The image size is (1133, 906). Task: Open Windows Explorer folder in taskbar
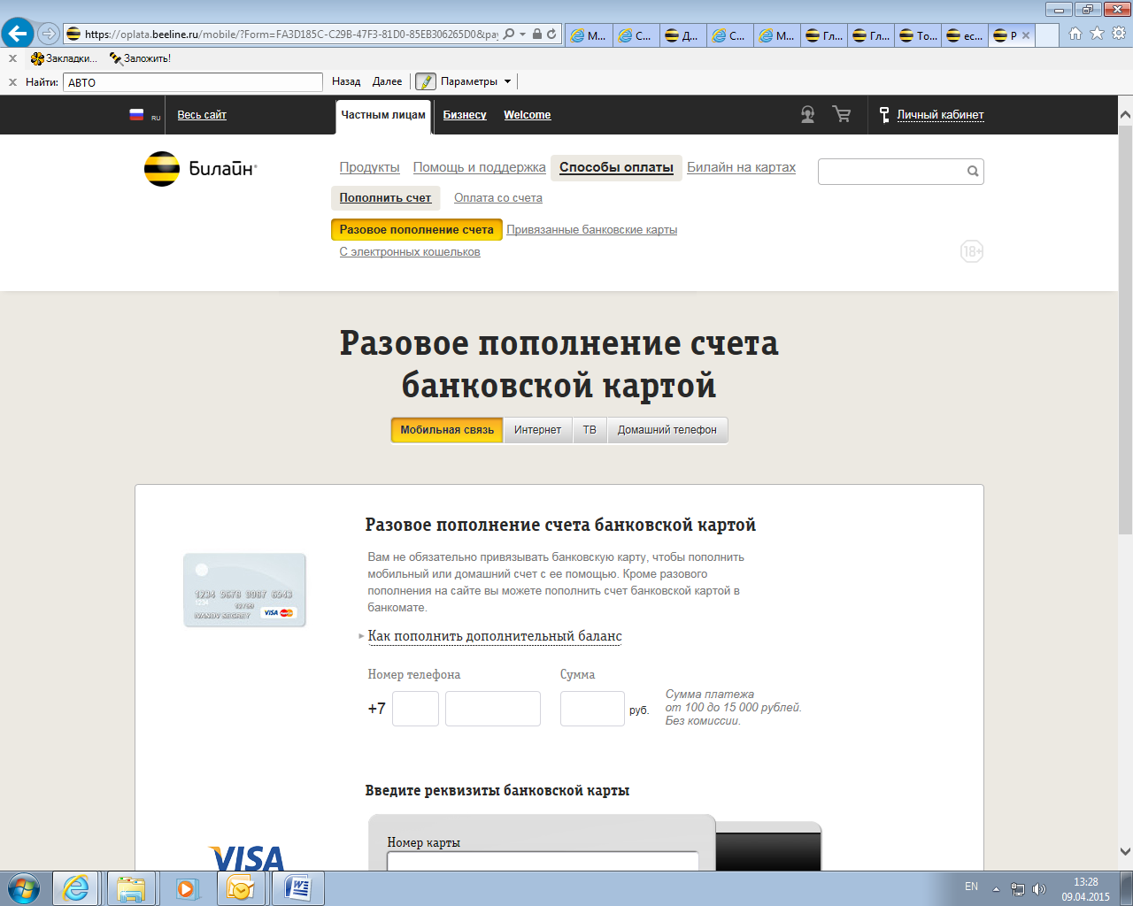point(131,888)
